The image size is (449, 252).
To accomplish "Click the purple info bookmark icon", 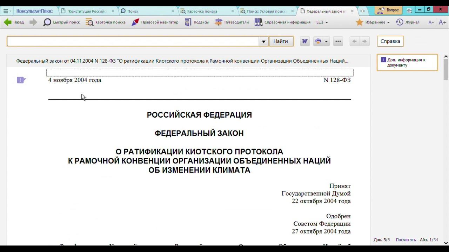I will (21, 80).
